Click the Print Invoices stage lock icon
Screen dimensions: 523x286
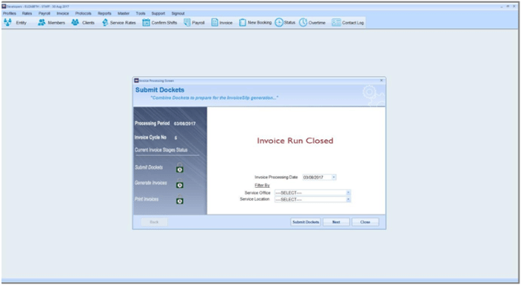[x=179, y=199]
